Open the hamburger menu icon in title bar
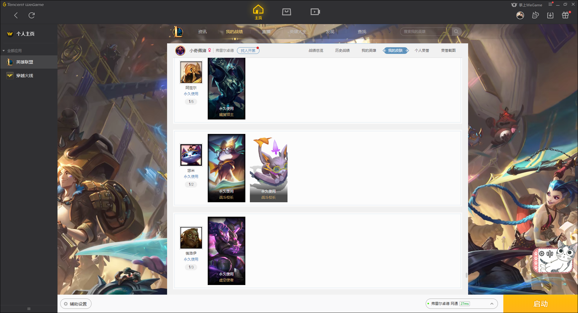Viewport: 578px width, 313px height. pyautogui.click(x=550, y=5)
